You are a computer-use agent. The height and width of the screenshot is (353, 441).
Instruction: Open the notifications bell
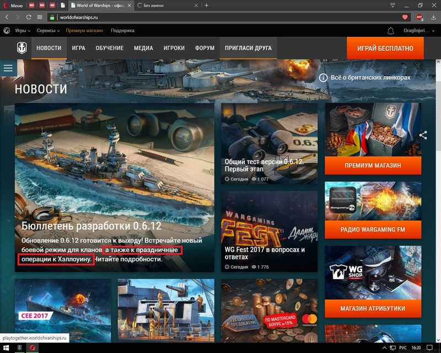[x=391, y=31]
